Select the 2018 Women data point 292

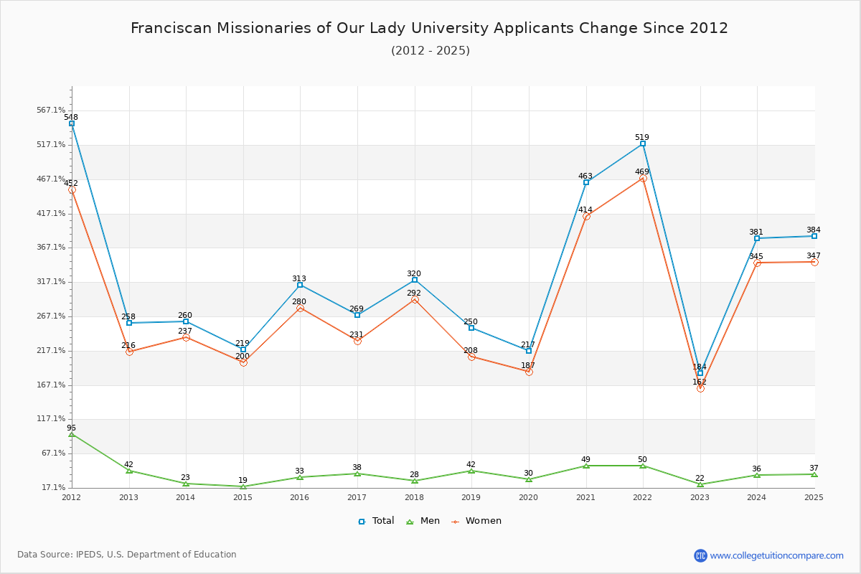tap(415, 299)
